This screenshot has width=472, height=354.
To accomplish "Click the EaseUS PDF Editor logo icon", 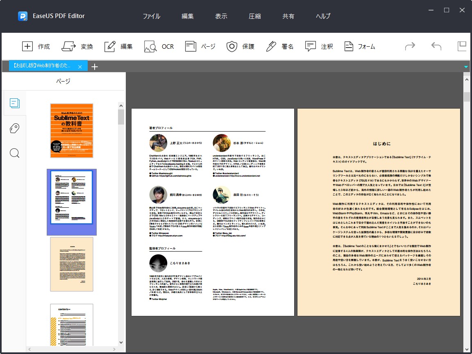I will click(x=23, y=16).
